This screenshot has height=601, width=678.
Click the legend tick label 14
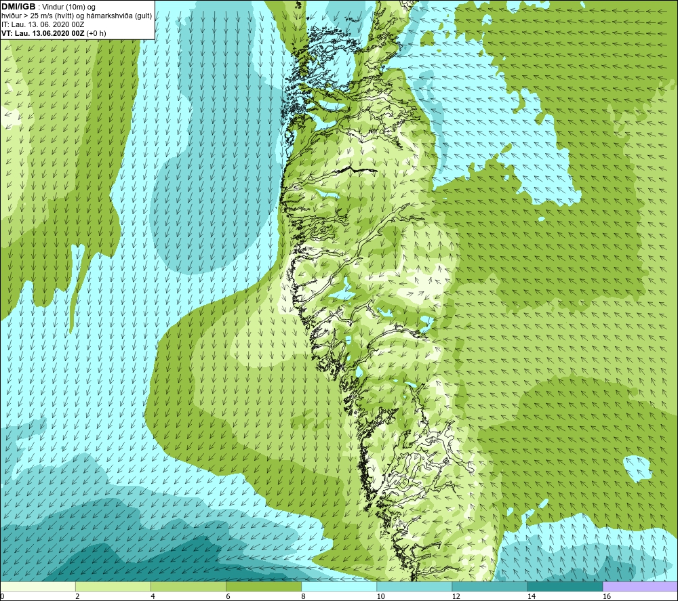(x=531, y=596)
